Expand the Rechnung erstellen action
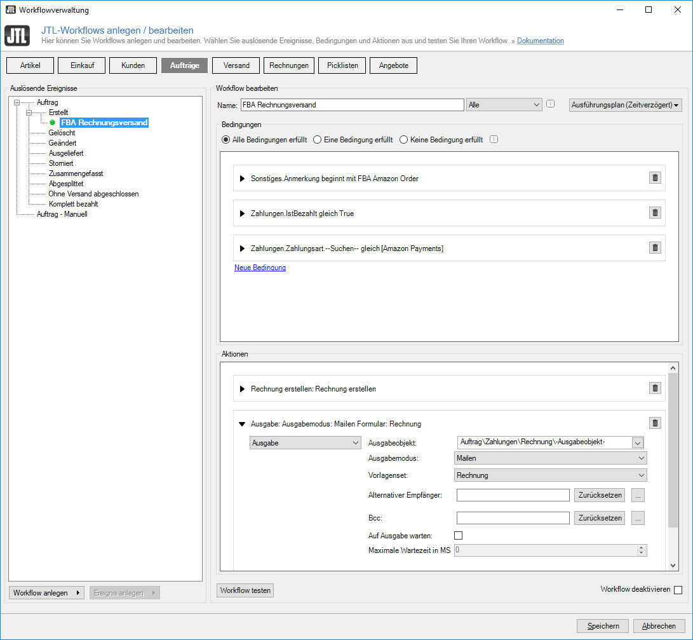This screenshot has height=640, width=693. (242, 389)
